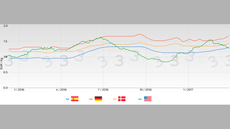Click the 0.0 y-axis value

click(5, 88)
